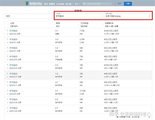Go to next results page arrow
Screen dimensions: 155x120
(149, 117)
